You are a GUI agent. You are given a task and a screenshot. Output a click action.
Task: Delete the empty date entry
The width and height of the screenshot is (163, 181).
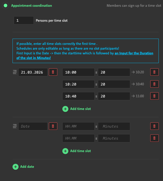[x=53, y=126]
